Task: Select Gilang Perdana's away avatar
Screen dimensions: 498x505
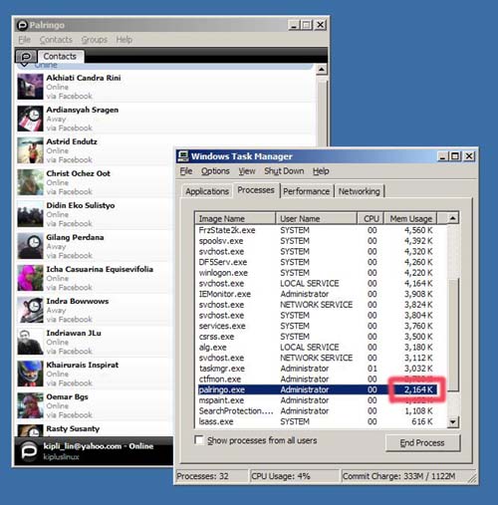Action: point(30,246)
